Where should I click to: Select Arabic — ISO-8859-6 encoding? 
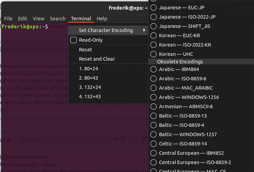[201, 79]
